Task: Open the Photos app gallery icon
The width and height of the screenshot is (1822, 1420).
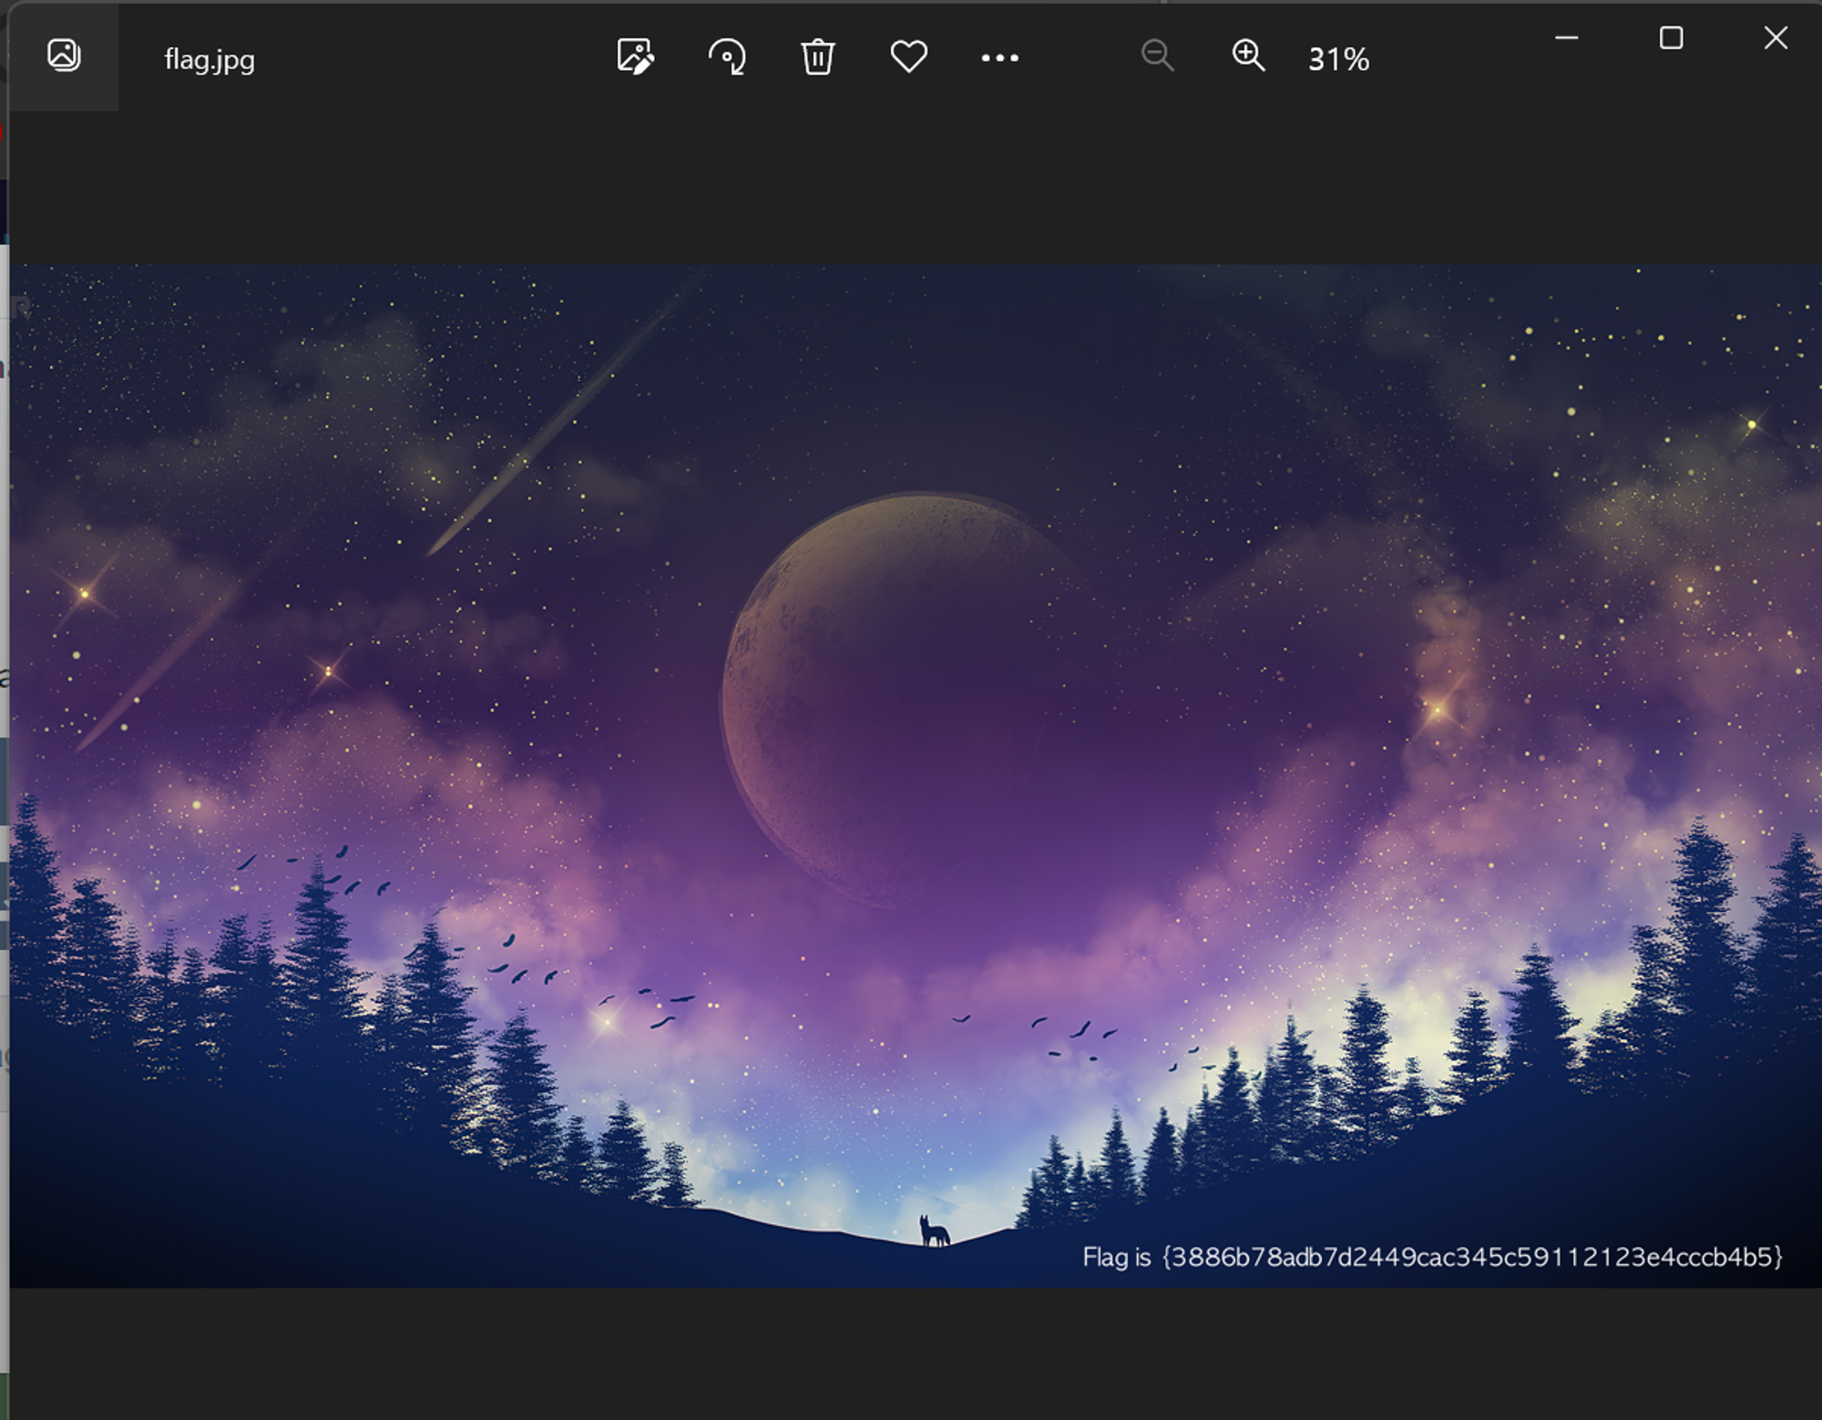Action: pos(64,56)
